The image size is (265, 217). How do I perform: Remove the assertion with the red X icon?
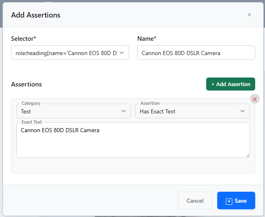coord(255,99)
